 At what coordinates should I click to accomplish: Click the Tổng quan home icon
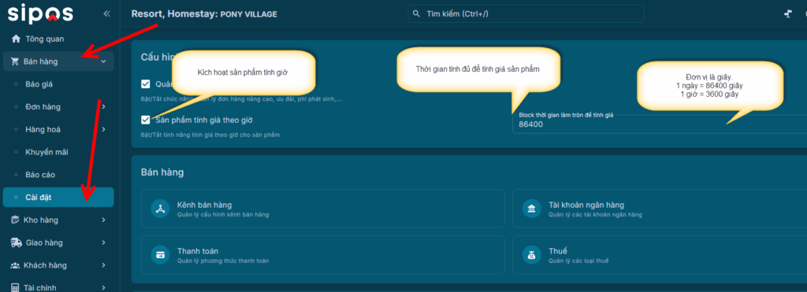point(16,39)
